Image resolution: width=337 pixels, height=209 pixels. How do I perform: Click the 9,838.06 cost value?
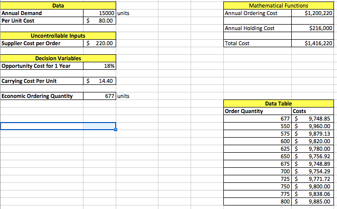[x=312, y=194]
